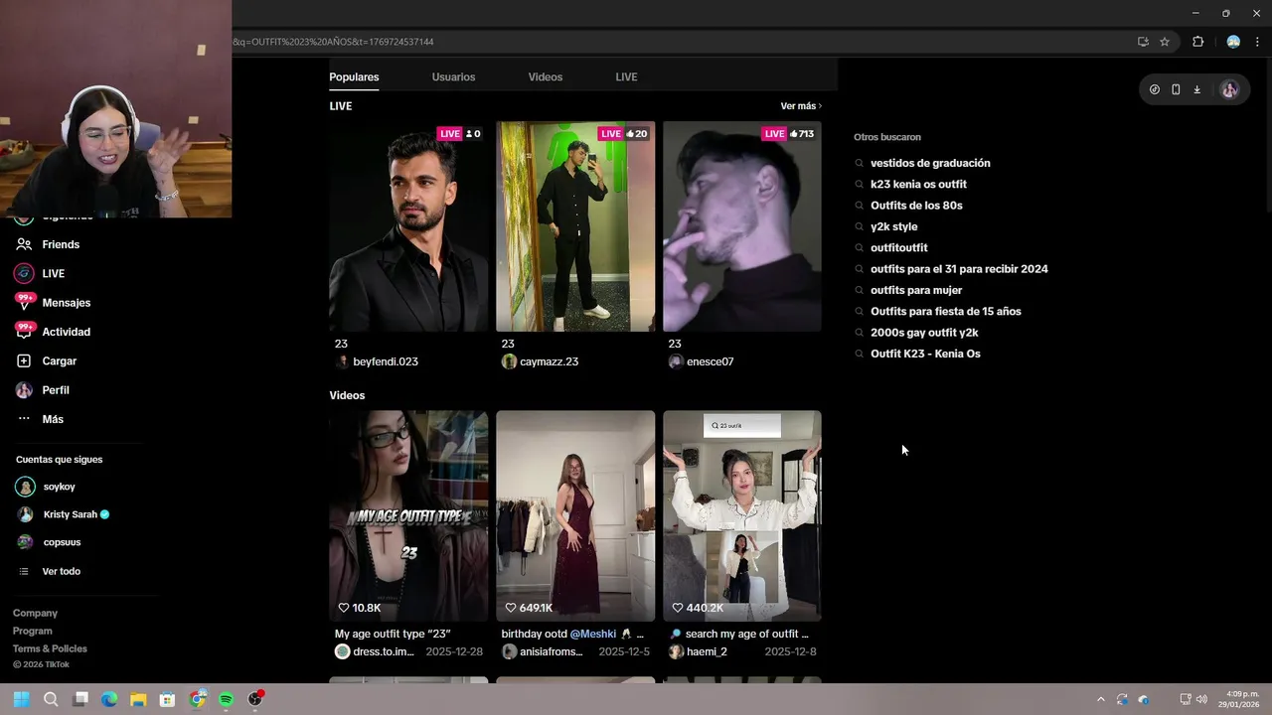The width and height of the screenshot is (1272, 715).
Task: Play birthday ootd video by anisiafroms
Action: click(x=575, y=515)
